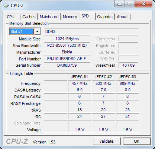Click the empty Registered field
155x149 pixels.
pyautogui.click(x=128, y=45)
